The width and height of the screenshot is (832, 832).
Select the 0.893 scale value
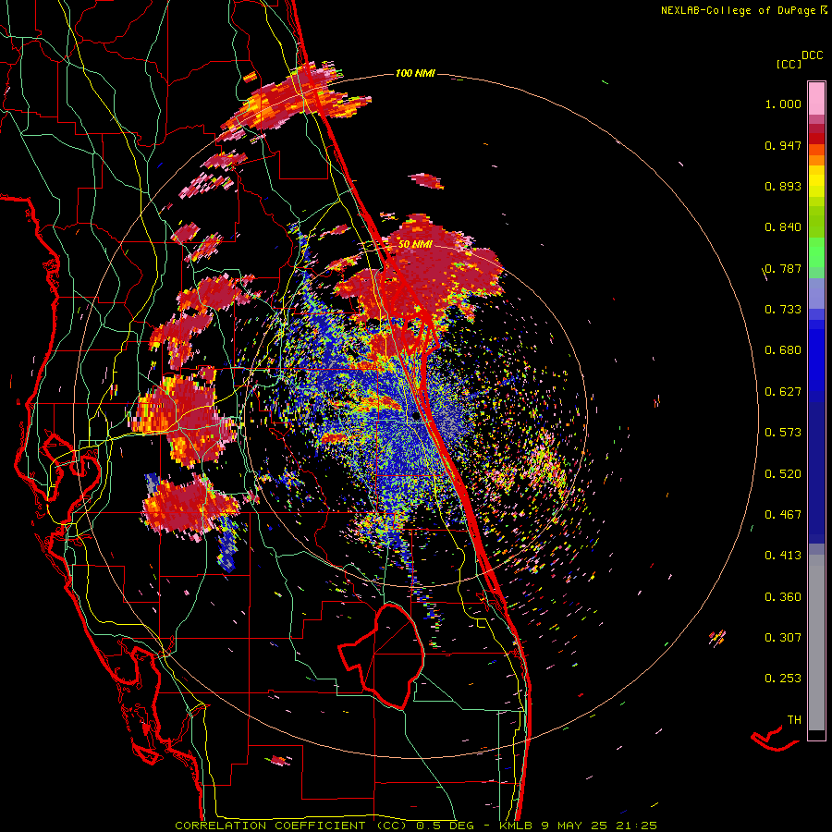click(x=783, y=186)
